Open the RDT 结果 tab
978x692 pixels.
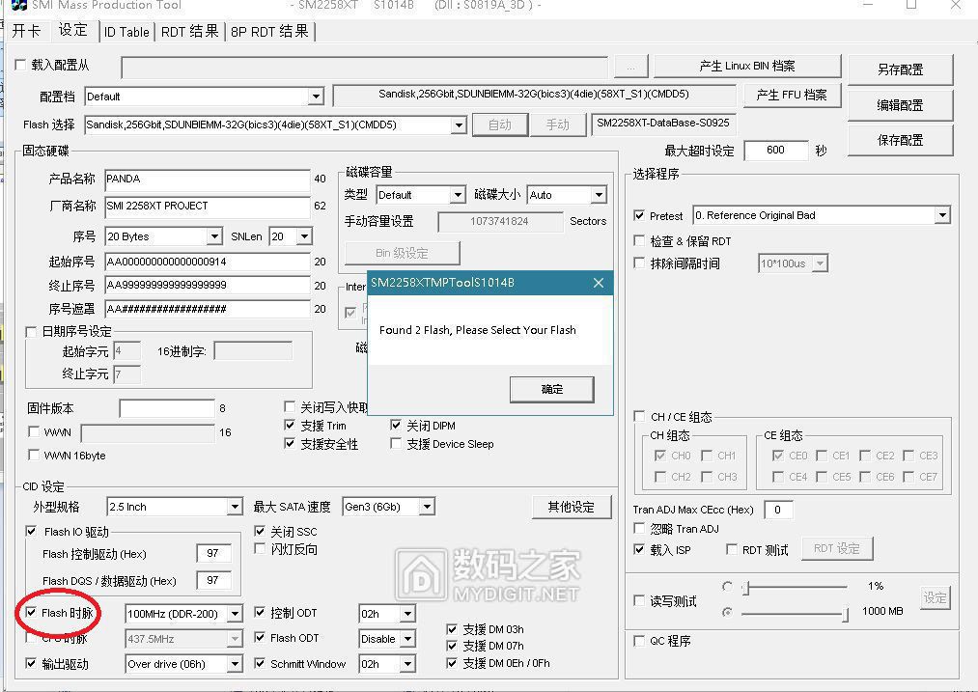click(189, 32)
